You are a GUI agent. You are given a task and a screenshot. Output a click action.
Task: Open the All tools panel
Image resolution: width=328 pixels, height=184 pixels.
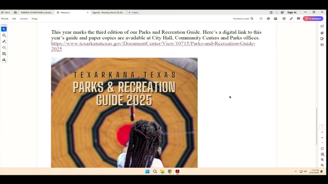click(x=5, y=19)
